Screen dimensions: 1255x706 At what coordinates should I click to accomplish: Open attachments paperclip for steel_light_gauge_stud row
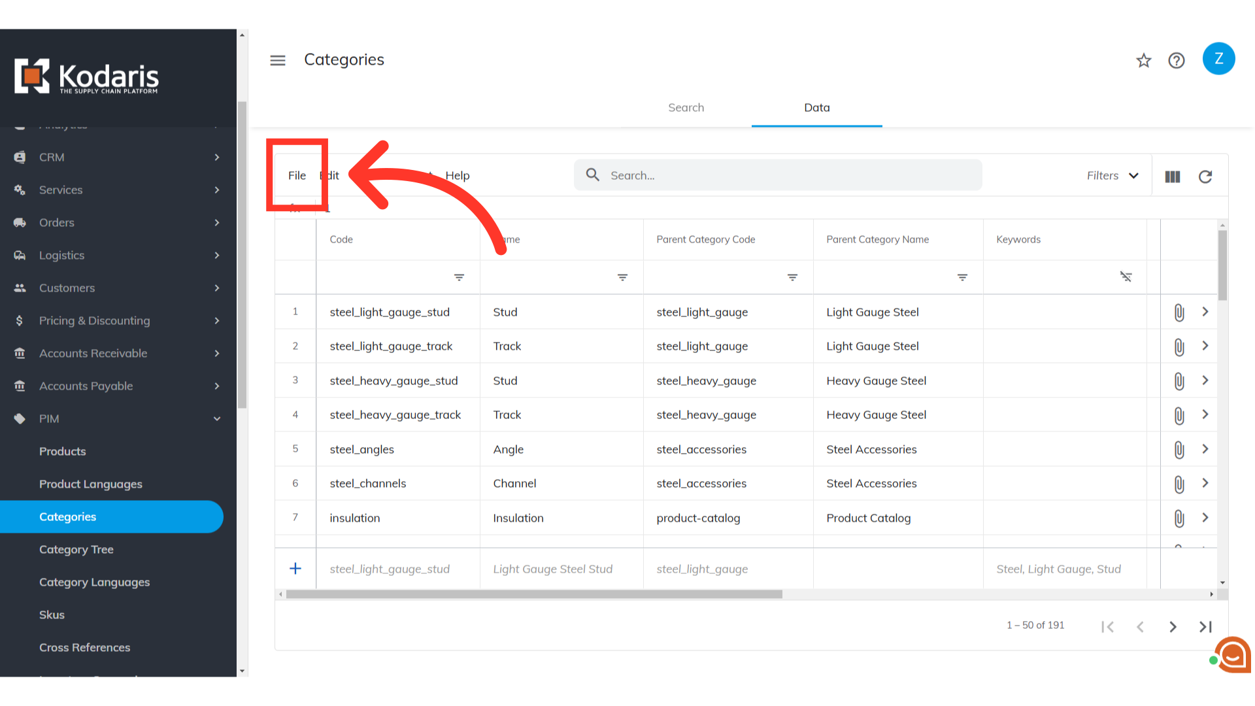pos(1179,312)
